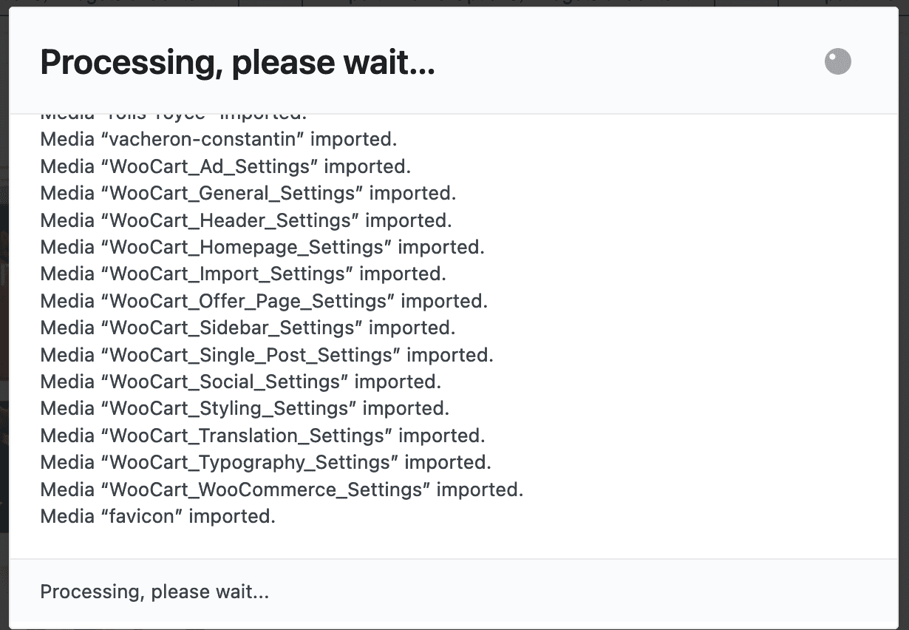The image size is (909, 630).
Task: Select the "WooCart_Single_Post_Settings" log entry
Action: tap(266, 355)
